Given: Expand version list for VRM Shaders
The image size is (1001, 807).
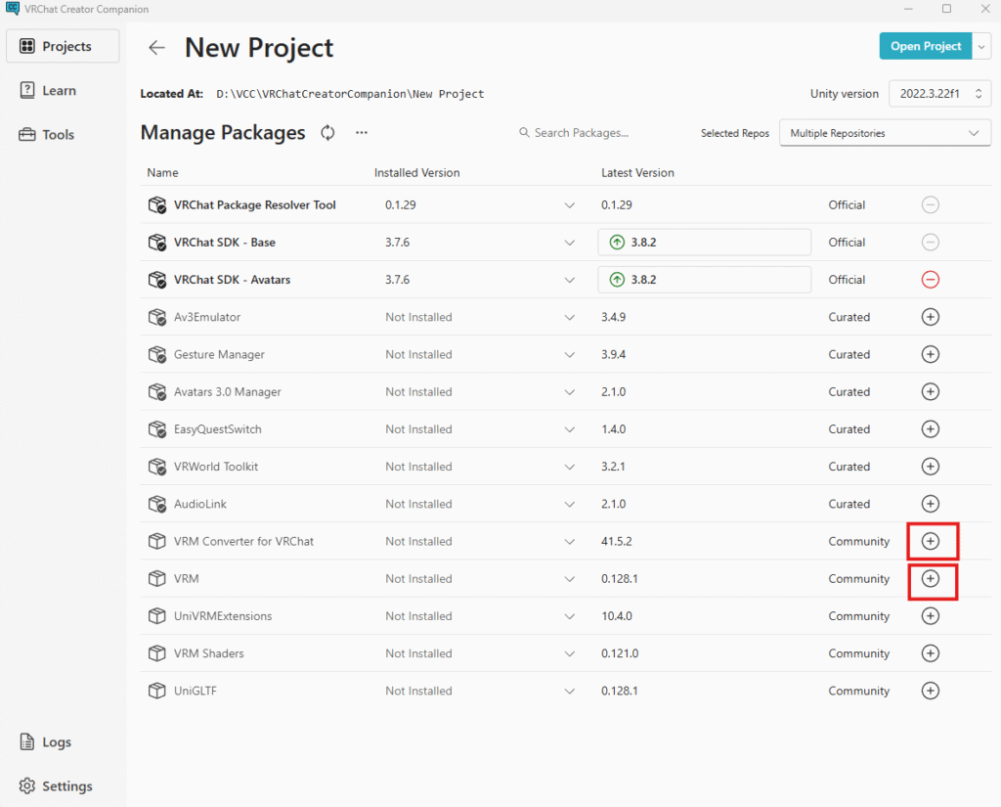Looking at the screenshot, I should click(x=570, y=653).
